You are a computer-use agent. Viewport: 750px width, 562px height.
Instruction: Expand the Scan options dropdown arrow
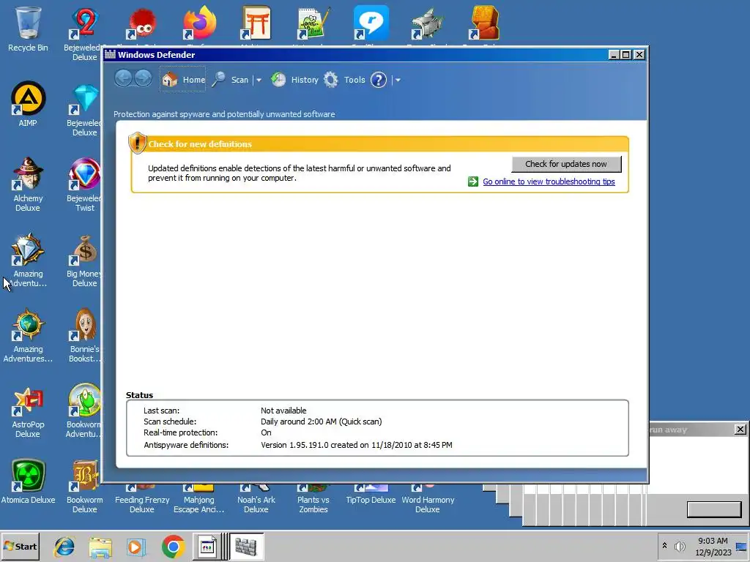[259, 80]
